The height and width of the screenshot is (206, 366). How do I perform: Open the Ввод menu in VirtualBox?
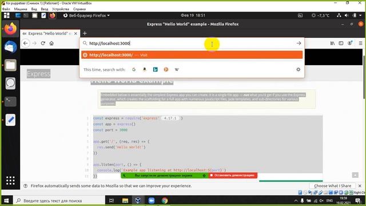coord(45,9)
